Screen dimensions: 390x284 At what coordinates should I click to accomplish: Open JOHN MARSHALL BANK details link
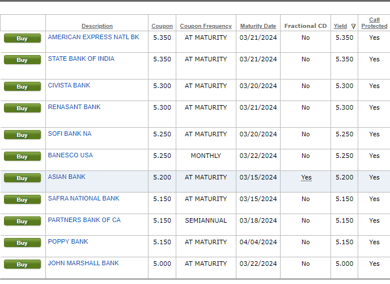coord(83,264)
